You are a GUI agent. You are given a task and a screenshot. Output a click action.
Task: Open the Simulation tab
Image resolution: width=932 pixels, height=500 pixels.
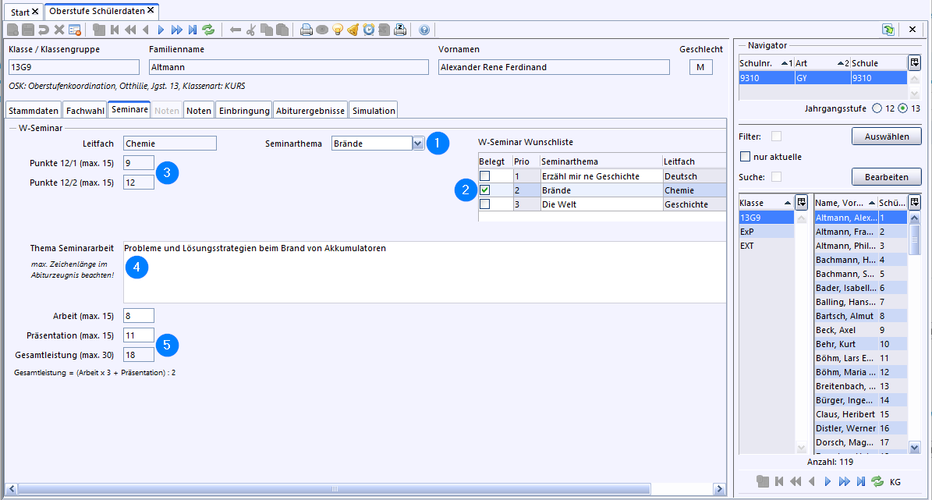pos(374,111)
